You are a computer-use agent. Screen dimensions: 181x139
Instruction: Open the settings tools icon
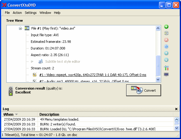tap(166, 68)
